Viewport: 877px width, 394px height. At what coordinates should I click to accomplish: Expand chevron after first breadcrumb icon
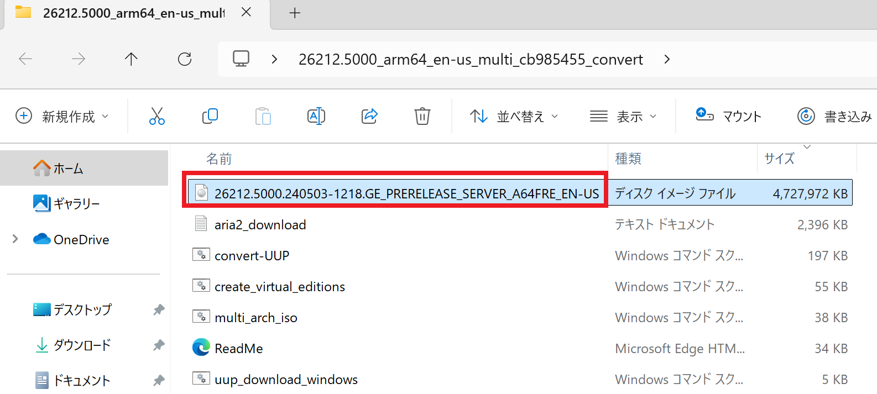tap(274, 59)
